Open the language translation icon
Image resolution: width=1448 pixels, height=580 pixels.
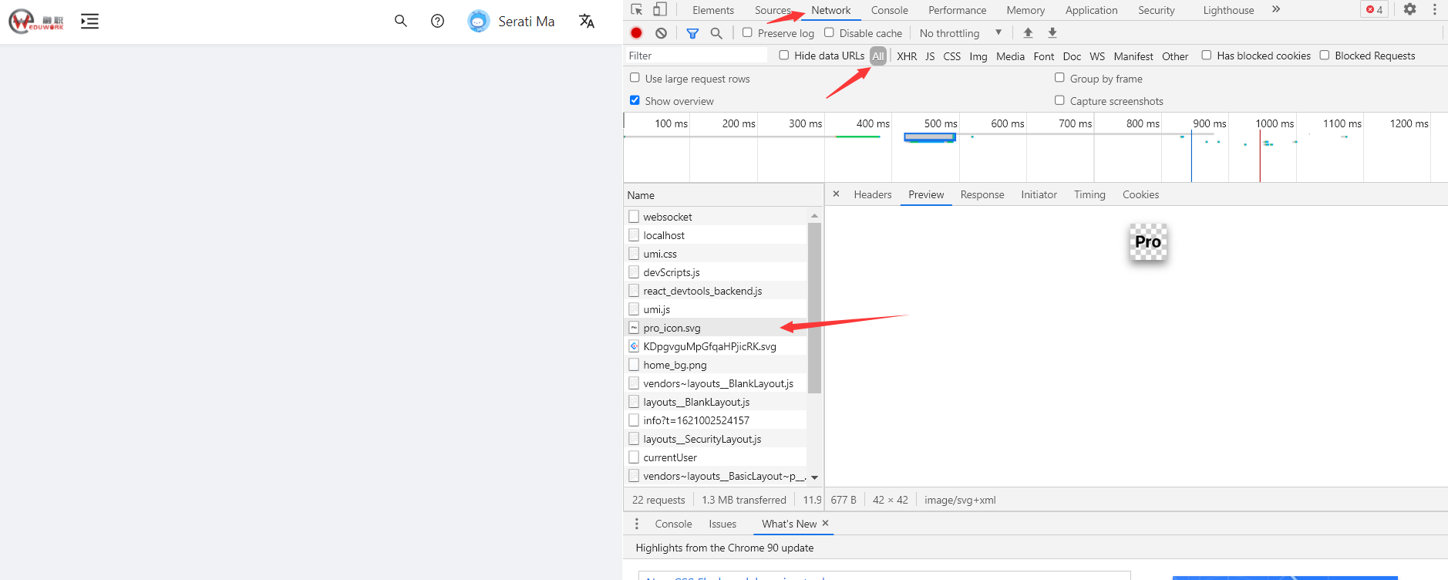click(x=587, y=21)
